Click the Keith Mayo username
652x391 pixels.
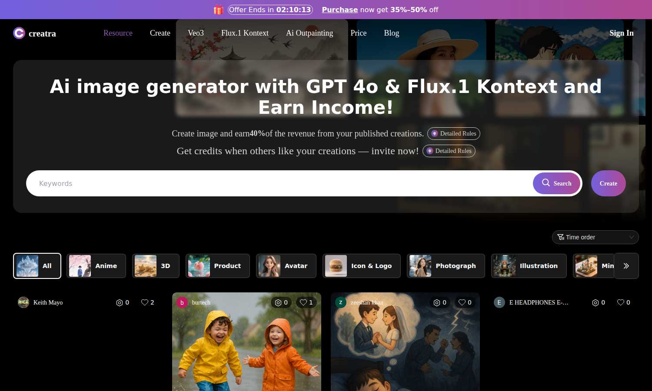pos(48,302)
